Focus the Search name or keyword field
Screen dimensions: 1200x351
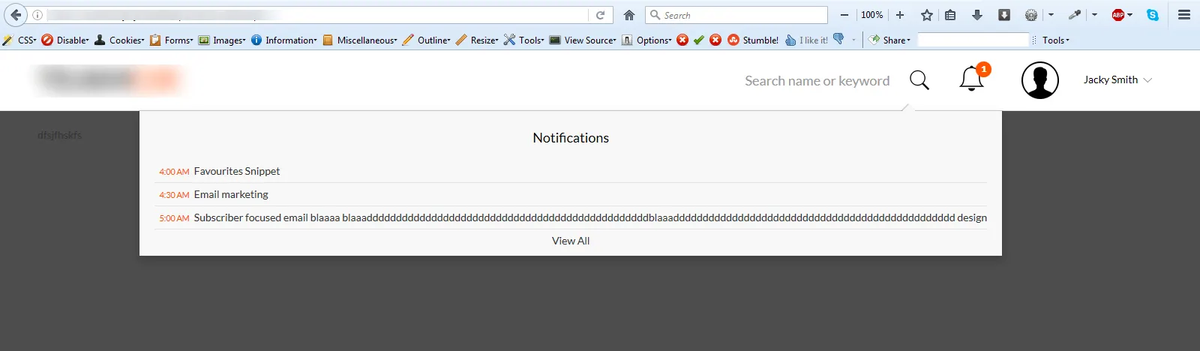817,80
